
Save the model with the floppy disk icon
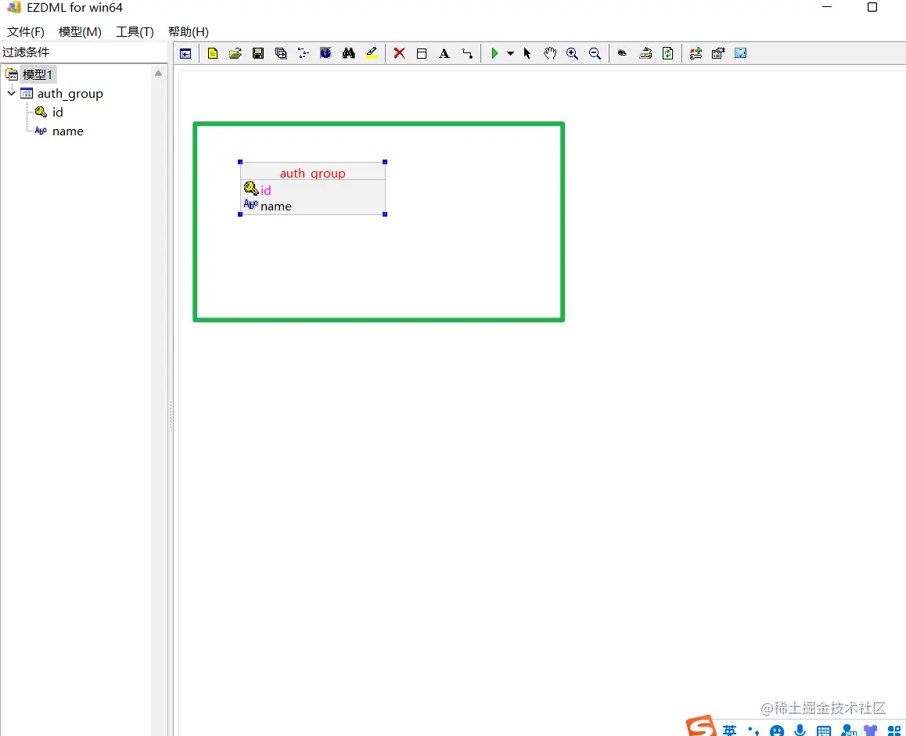(x=258, y=53)
